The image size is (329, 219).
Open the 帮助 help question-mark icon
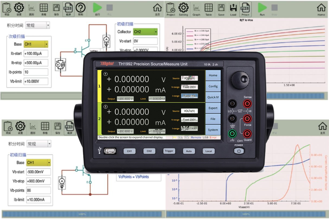(81, 9)
